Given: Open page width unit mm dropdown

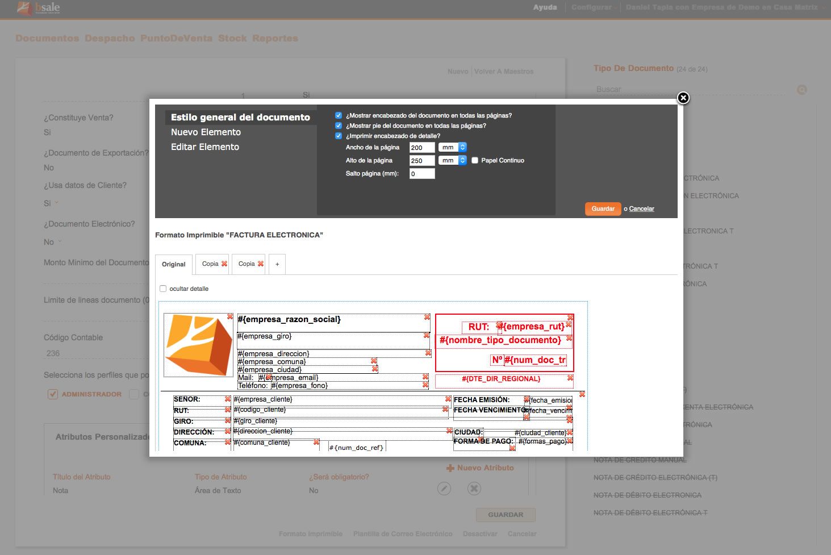Looking at the screenshot, I should 452,147.
